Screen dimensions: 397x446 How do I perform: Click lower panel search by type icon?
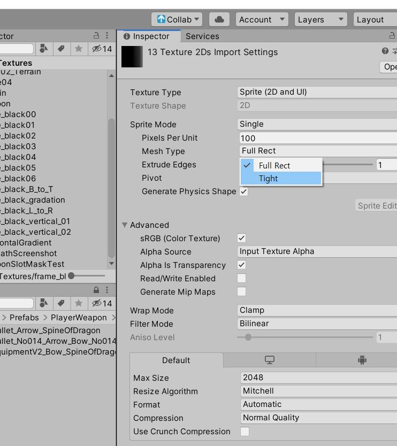[x=43, y=303]
